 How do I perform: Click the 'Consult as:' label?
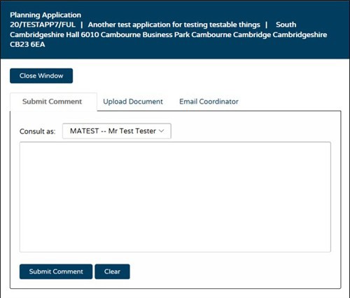(37, 132)
